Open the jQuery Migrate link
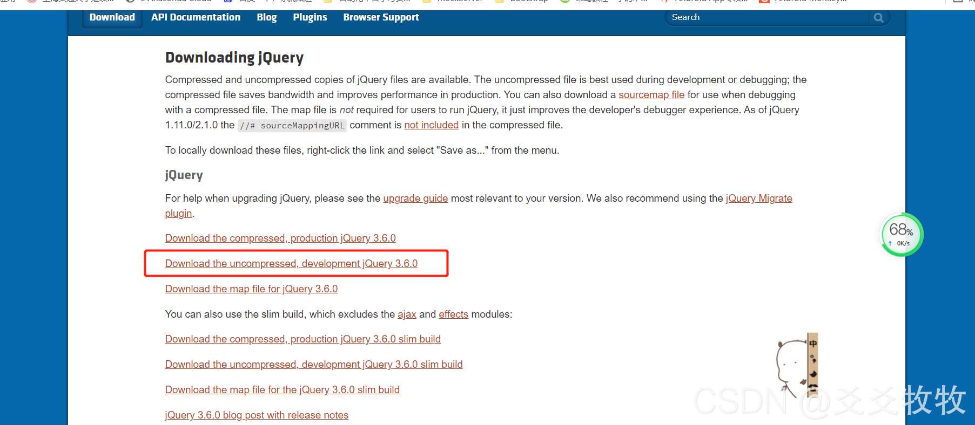The image size is (975, 425). [759, 198]
